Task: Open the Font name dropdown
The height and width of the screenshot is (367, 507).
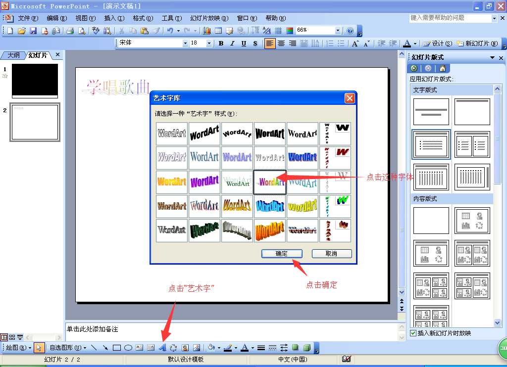Action: (x=185, y=43)
